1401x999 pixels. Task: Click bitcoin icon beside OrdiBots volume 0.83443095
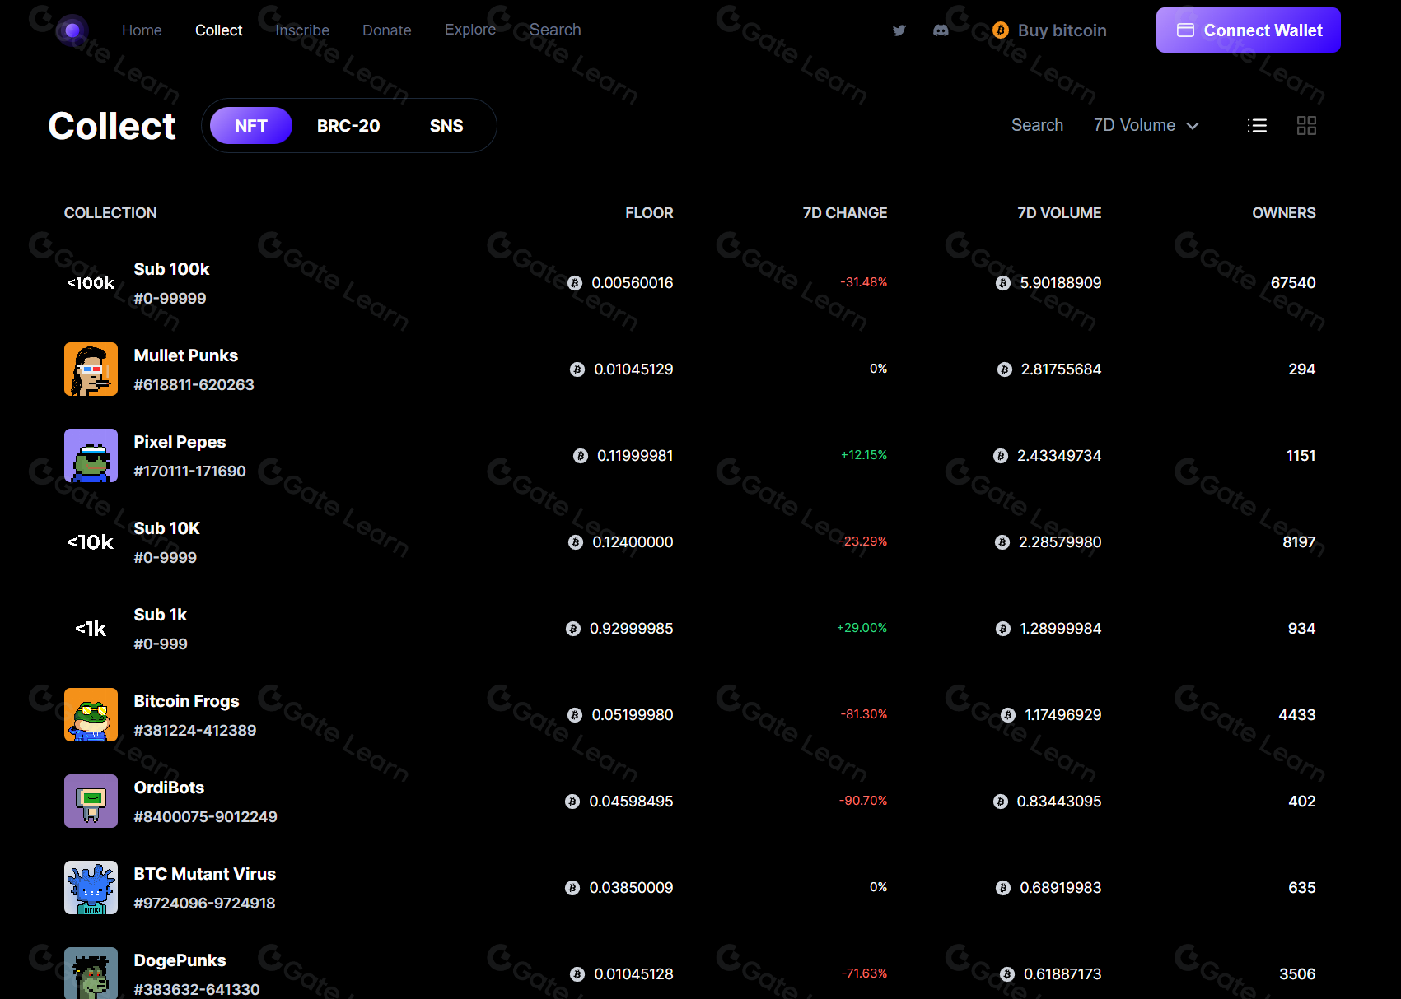1000,802
